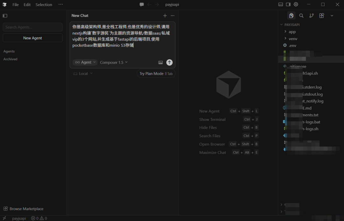Open the file ending in -logs.bat

coord(311,122)
